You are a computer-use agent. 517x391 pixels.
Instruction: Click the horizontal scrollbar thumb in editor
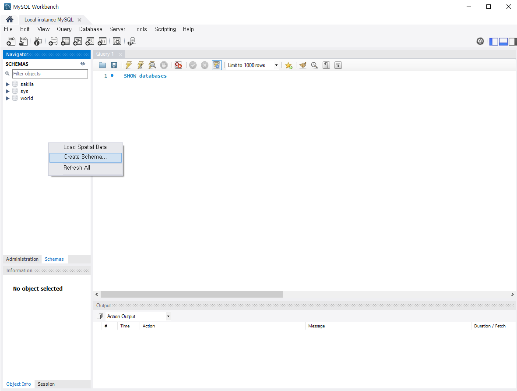coord(192,294)
